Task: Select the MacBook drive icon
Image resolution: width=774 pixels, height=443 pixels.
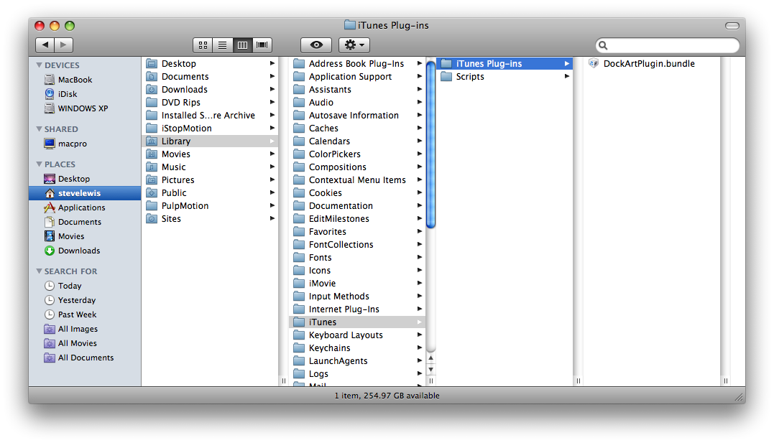Action: click(x=50, y=80)
